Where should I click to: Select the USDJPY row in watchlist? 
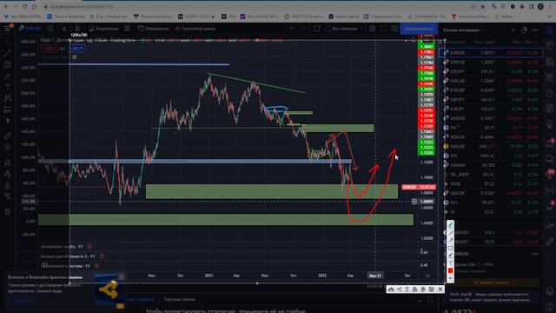[491, 71]
